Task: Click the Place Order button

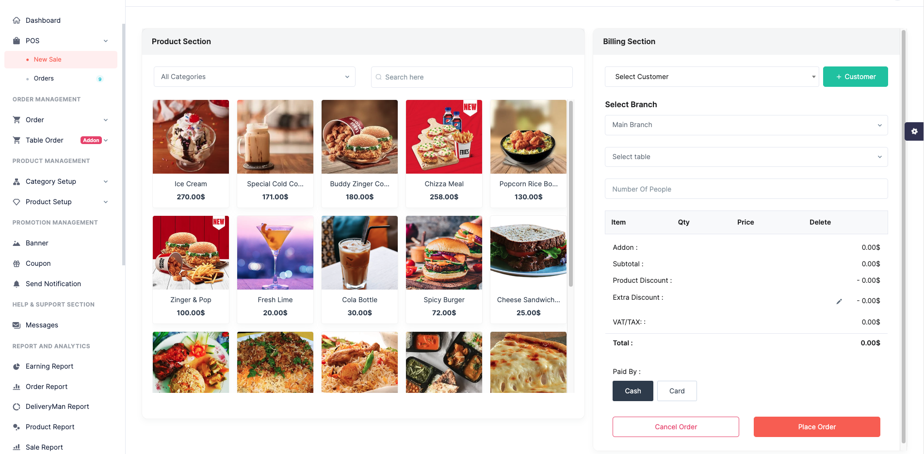Action: pyautogui.click(x=817, y=427)
